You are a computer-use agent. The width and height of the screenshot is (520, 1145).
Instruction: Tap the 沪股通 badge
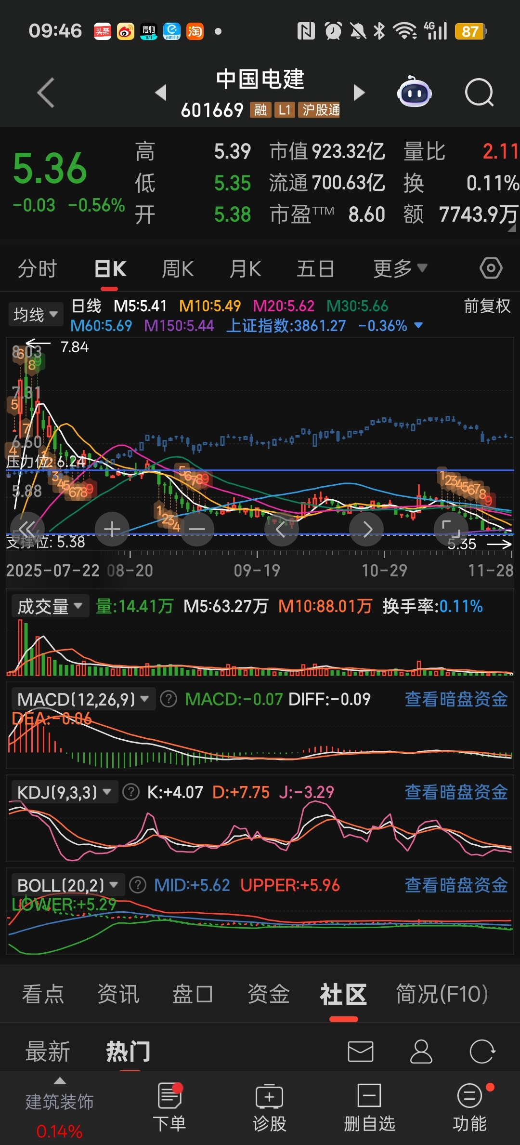point(319,110)
